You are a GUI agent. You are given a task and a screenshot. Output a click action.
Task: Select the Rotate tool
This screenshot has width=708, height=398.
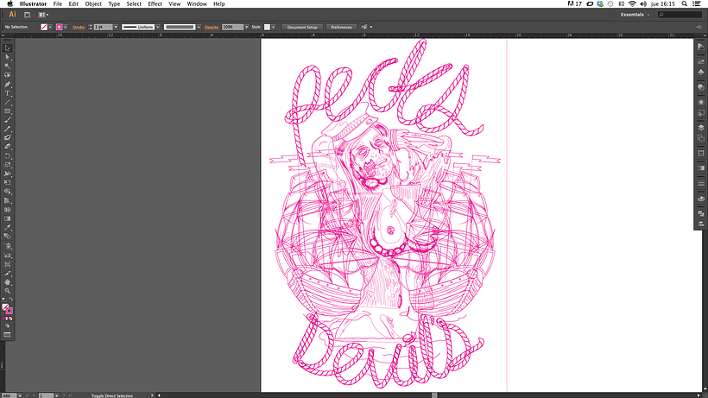click(x=7, y=156)
